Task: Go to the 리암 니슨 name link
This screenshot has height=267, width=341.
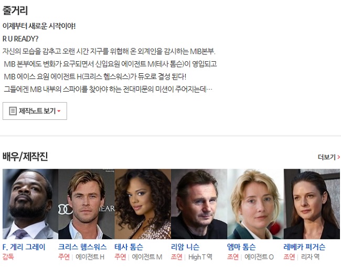Action: [185, 247]
